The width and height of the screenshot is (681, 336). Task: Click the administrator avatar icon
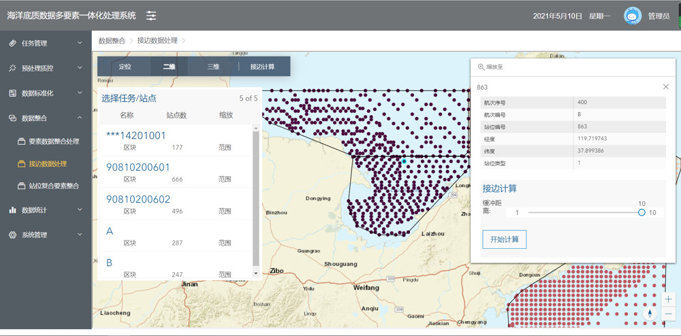pyautogui.click(x=633, y=16)
